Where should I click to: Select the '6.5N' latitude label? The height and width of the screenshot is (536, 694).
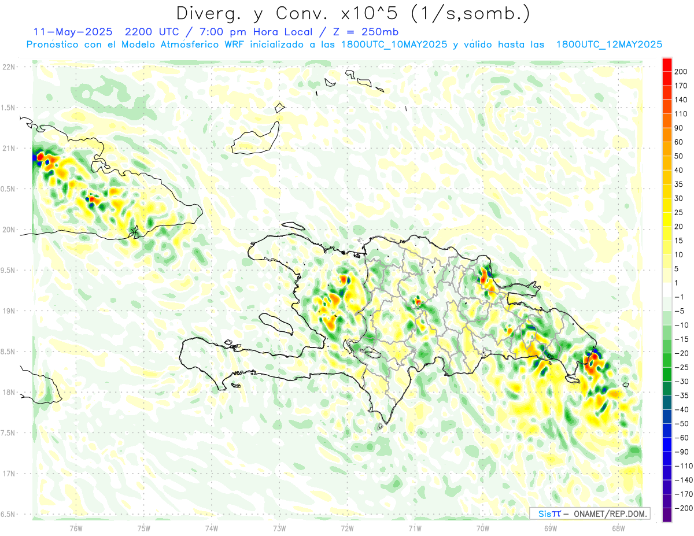click(8, 514)
